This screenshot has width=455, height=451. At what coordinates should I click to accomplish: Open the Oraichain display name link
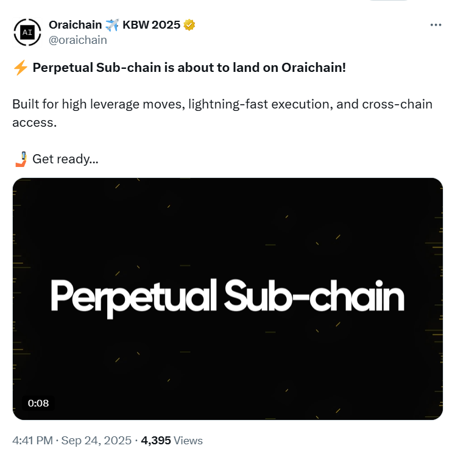[75, 25]
